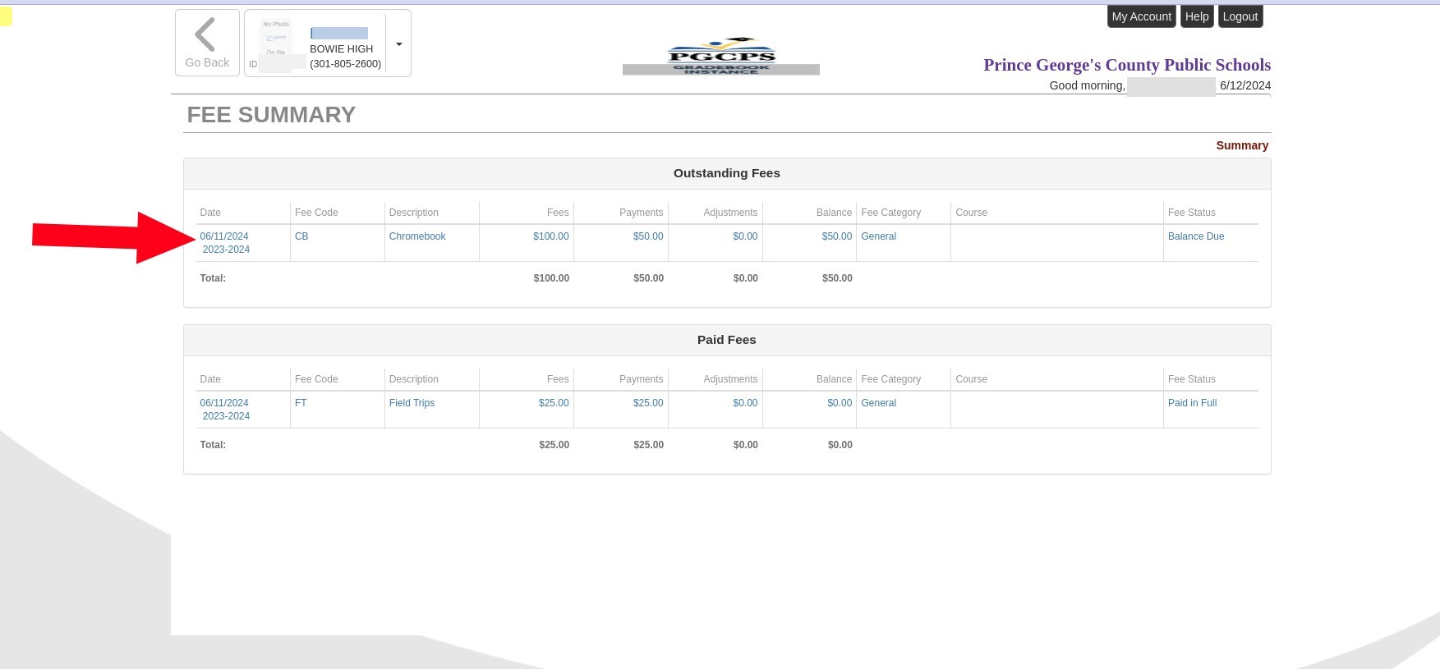The height and width of the screenshot is (669, 1440).
Task: Open the Chromebook fee description
Action: [x=416, y=236]
